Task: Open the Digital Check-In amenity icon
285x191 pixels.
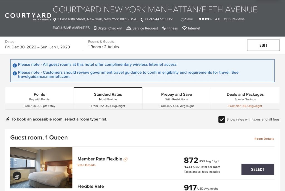Action: click(95, 28)
